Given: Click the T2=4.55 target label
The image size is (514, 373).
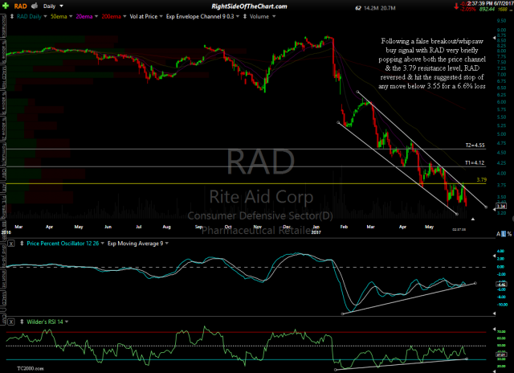Looking at the screenshot, I should (475, 145).
